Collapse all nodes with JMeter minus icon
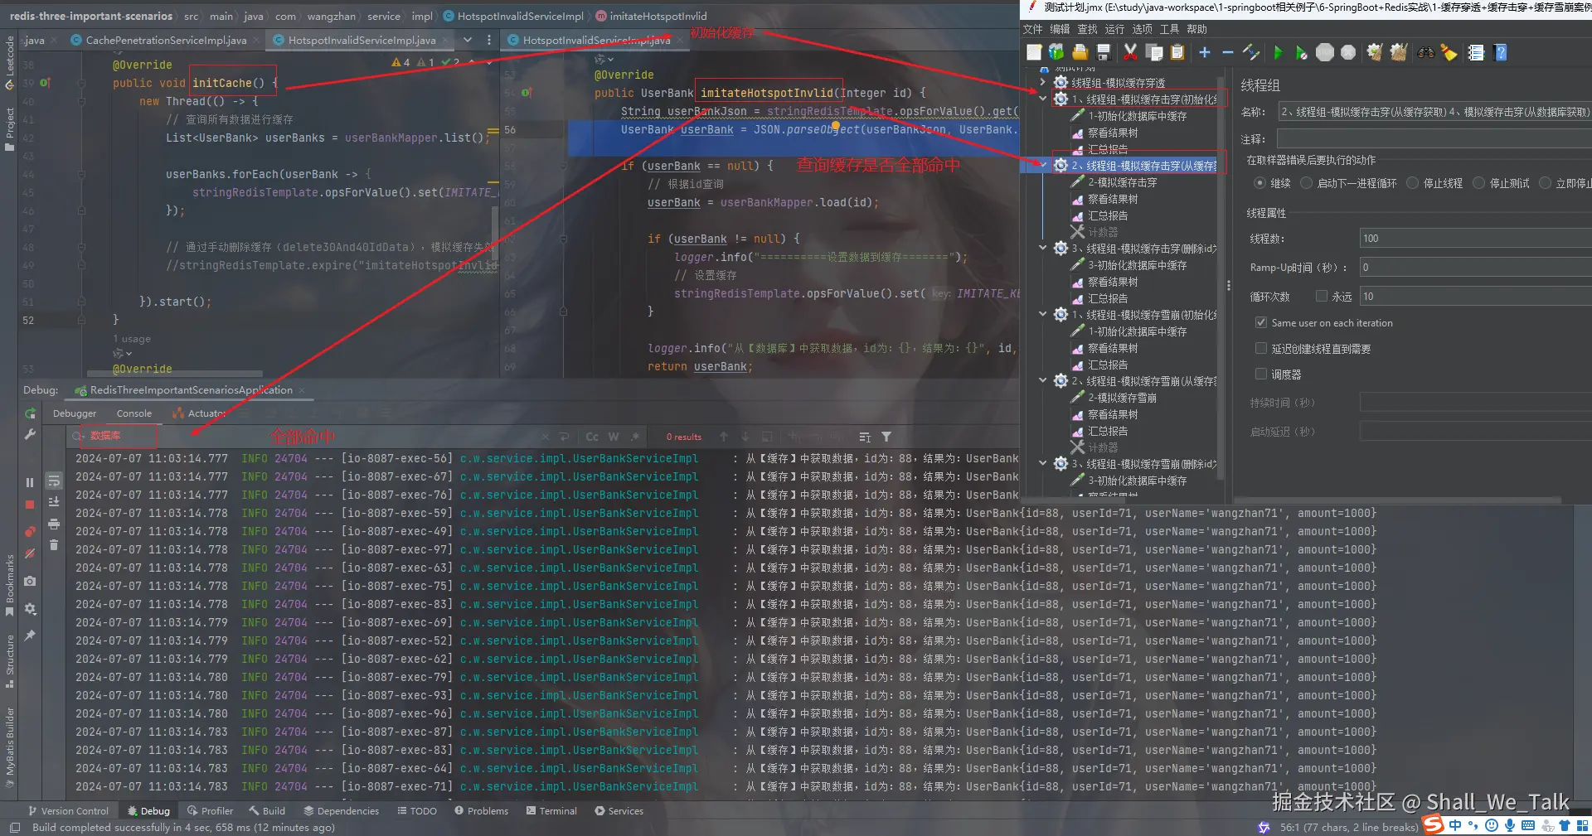This screenshot has width=1592, height=836. pyautogui.click(x=1228, y=52)
